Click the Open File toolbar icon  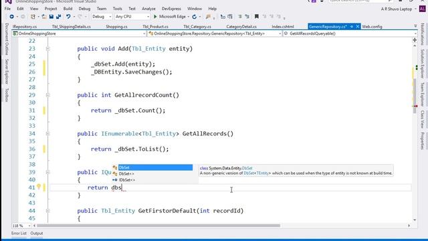point(44,17)
